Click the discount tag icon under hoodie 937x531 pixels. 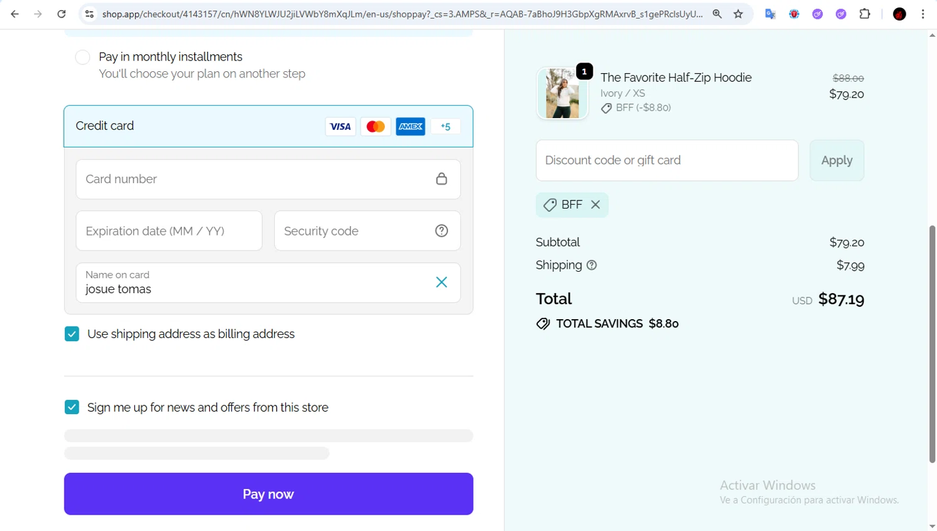(606, 108)
